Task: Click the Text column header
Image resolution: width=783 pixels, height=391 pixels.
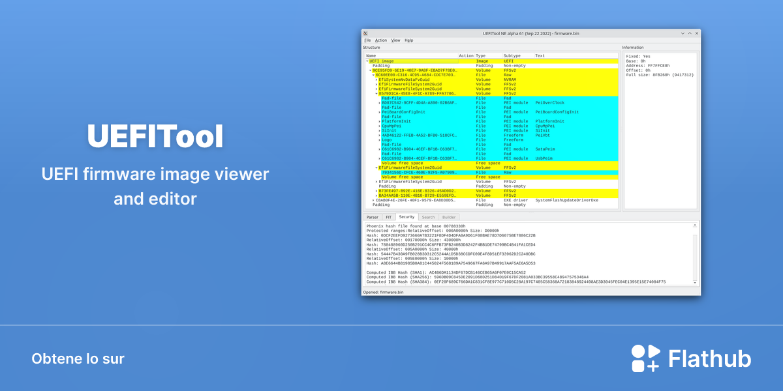Action: [576, 56]
